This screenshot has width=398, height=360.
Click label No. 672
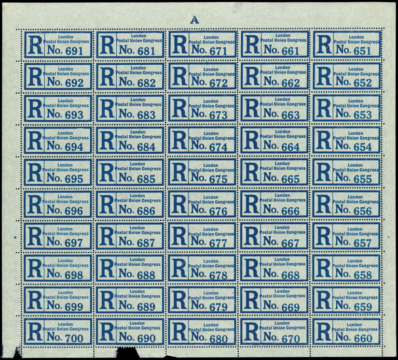[203, 76]
